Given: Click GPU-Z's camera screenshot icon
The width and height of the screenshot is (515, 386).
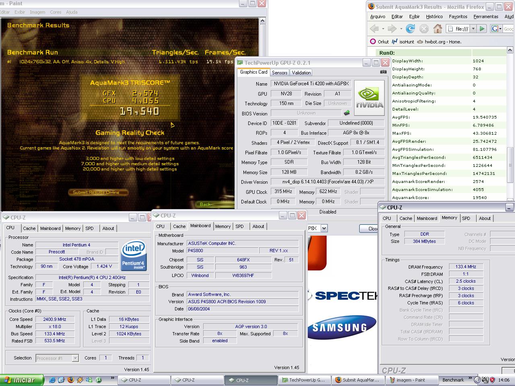Looking at the screenshot, I should tap(383, 72).
